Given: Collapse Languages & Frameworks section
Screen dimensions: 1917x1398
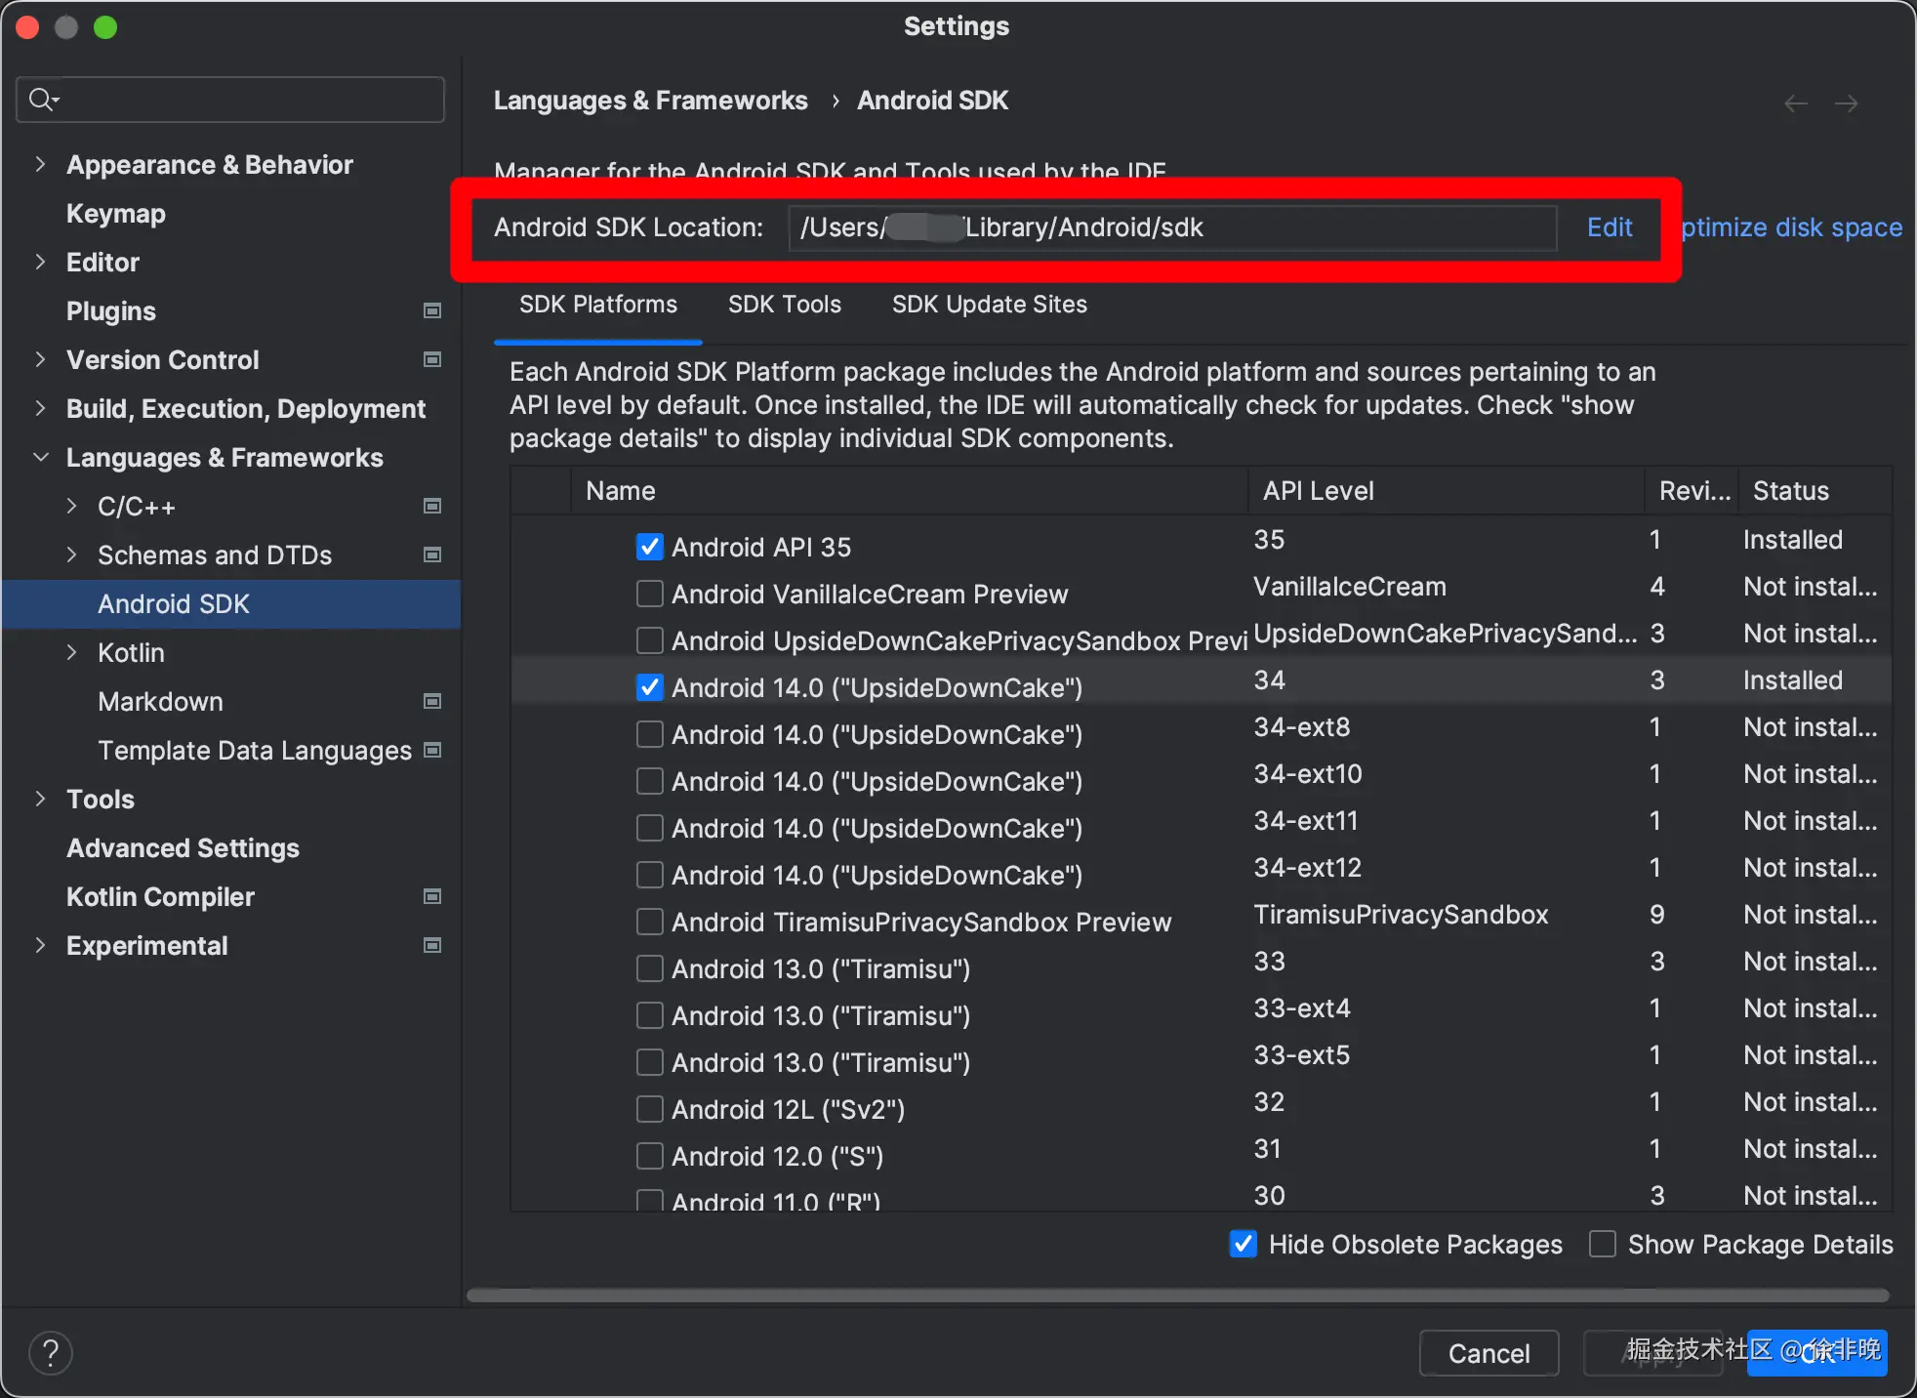Looking at the screenshot, I should click(x=40, y=458).
